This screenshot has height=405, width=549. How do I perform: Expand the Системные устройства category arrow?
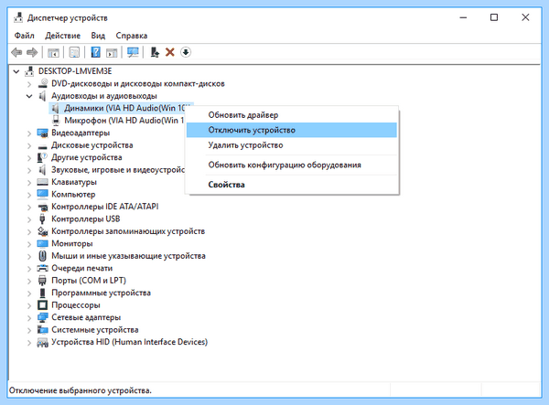pyautogui.click(x=29, y=330)
